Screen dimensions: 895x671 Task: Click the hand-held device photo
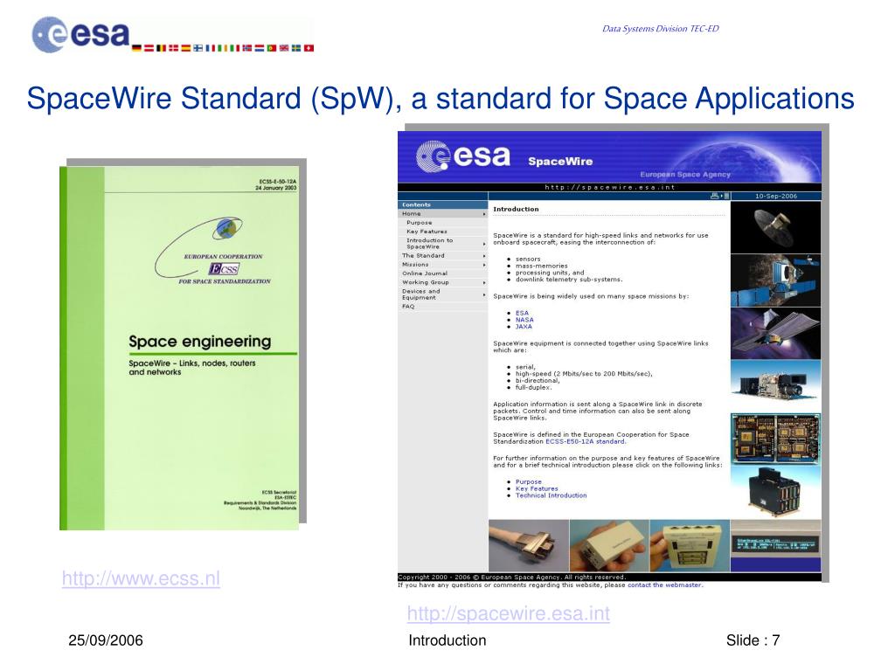coord(609,545)
